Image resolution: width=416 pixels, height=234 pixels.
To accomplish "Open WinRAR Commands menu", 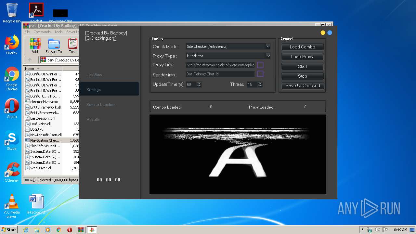I will tap(42, 32).
